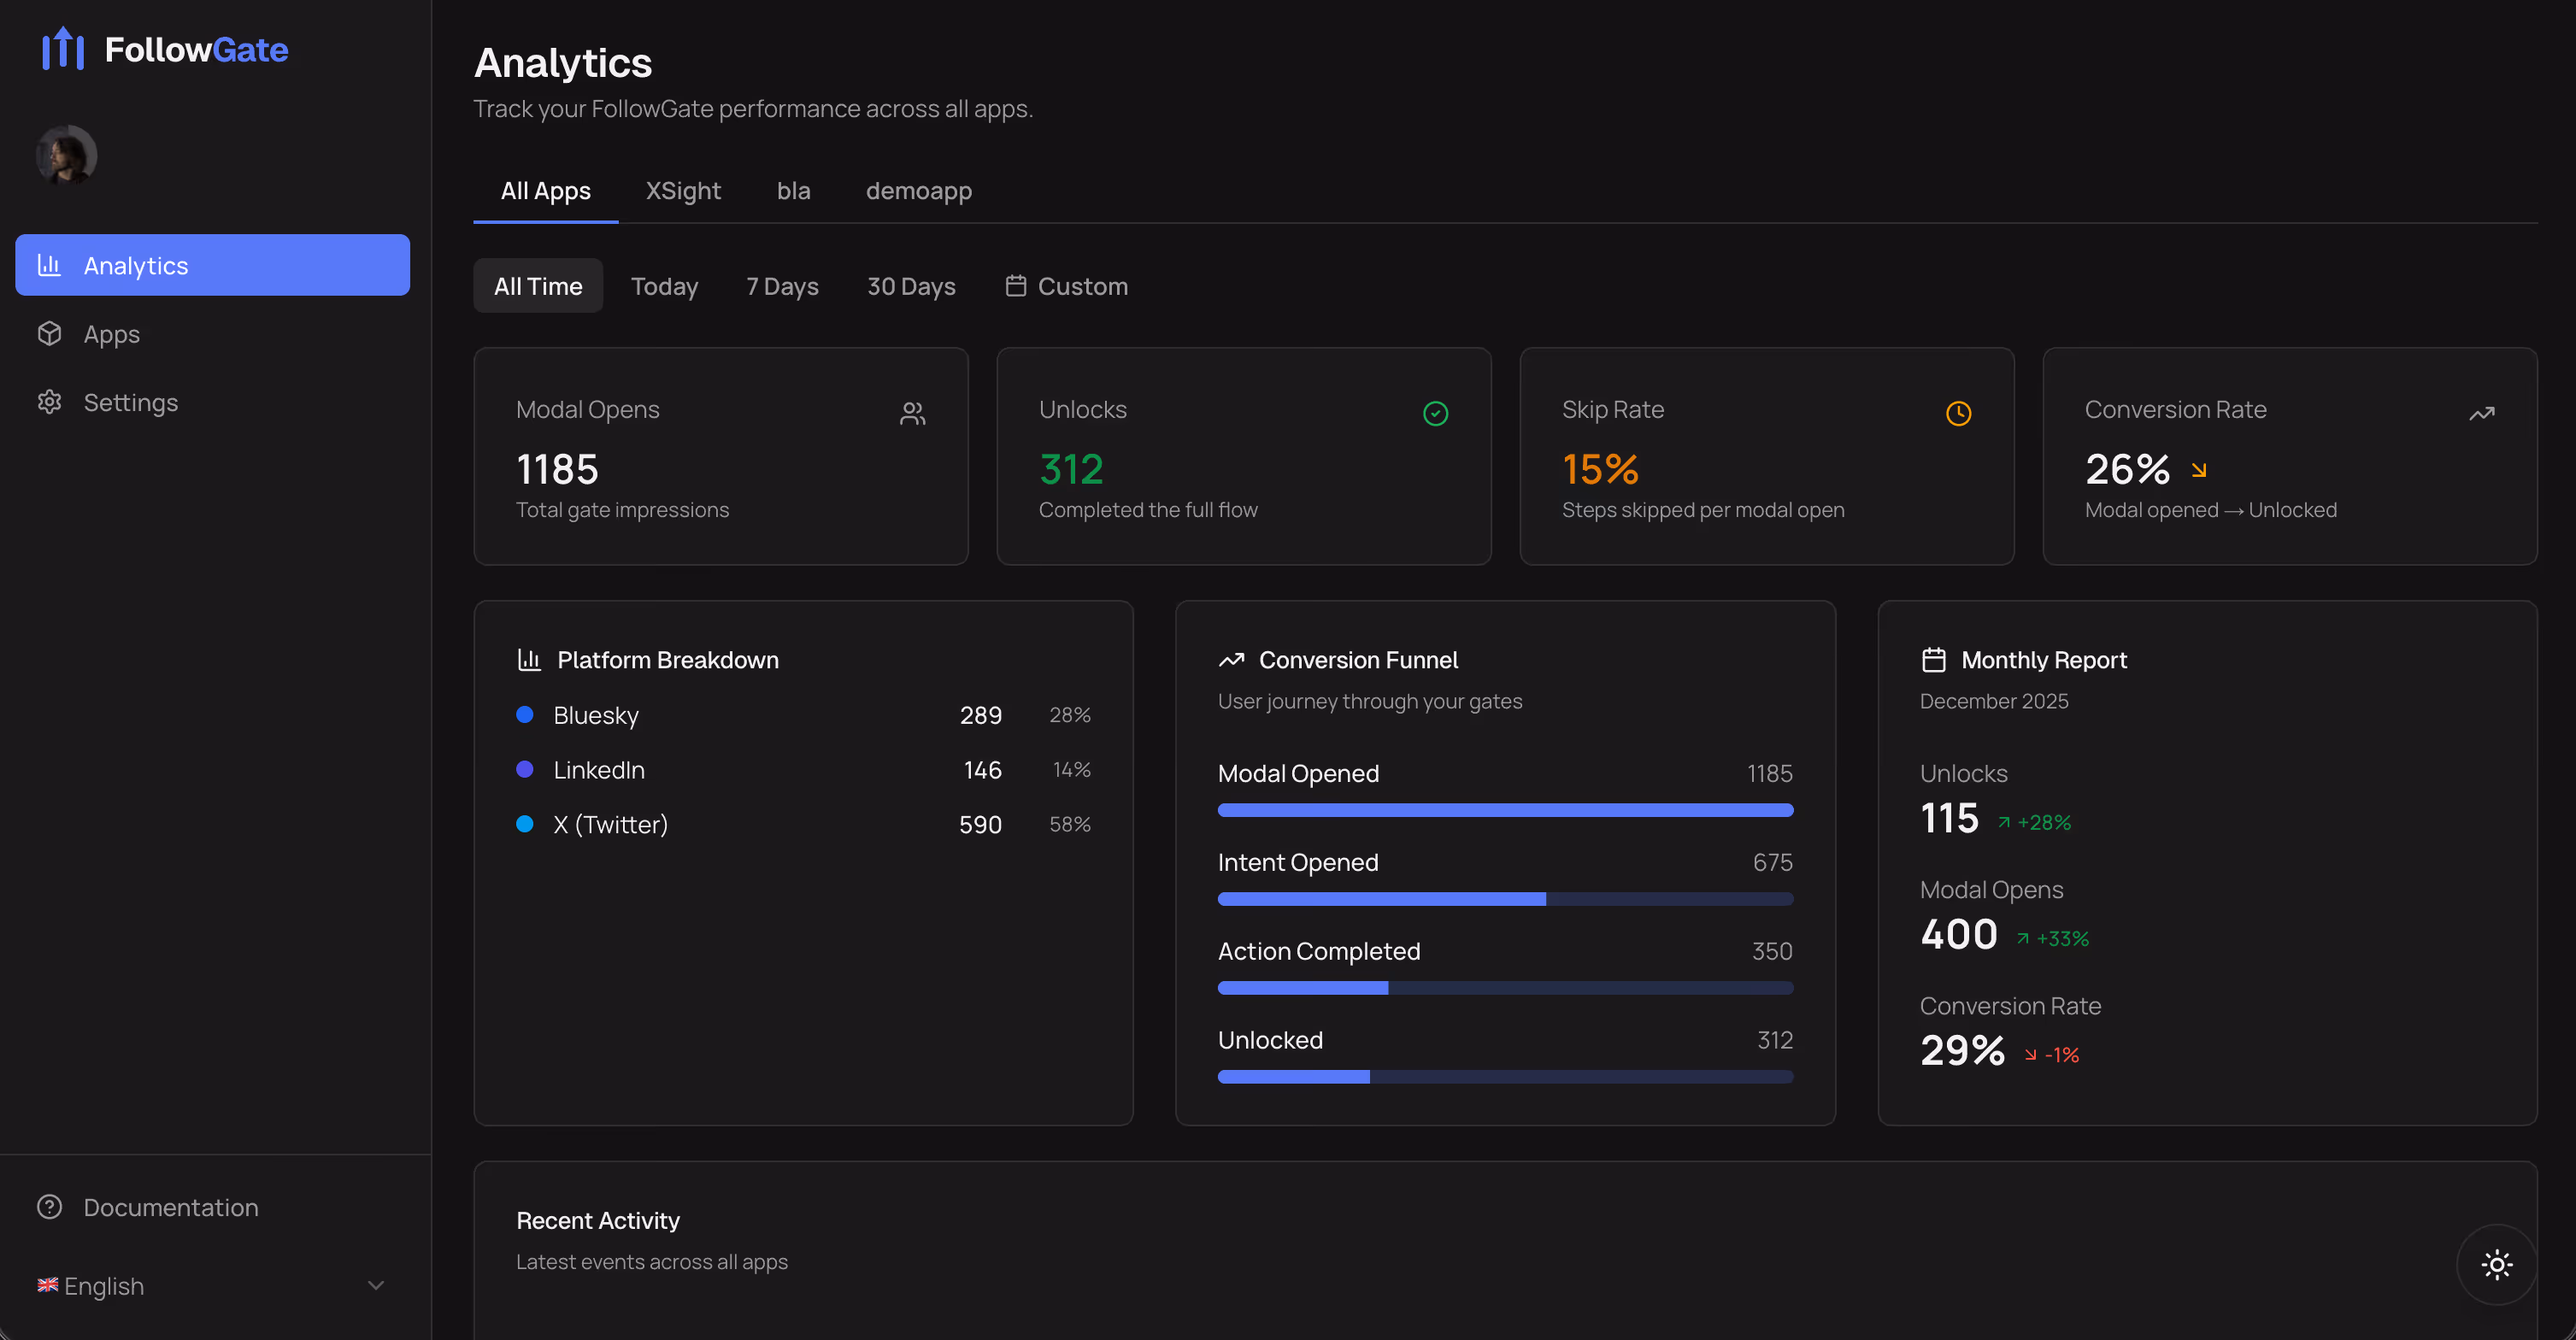Click the LinkedIn purple color dot
This screenshot has height=1340, width=2576.
coord(524,770)
